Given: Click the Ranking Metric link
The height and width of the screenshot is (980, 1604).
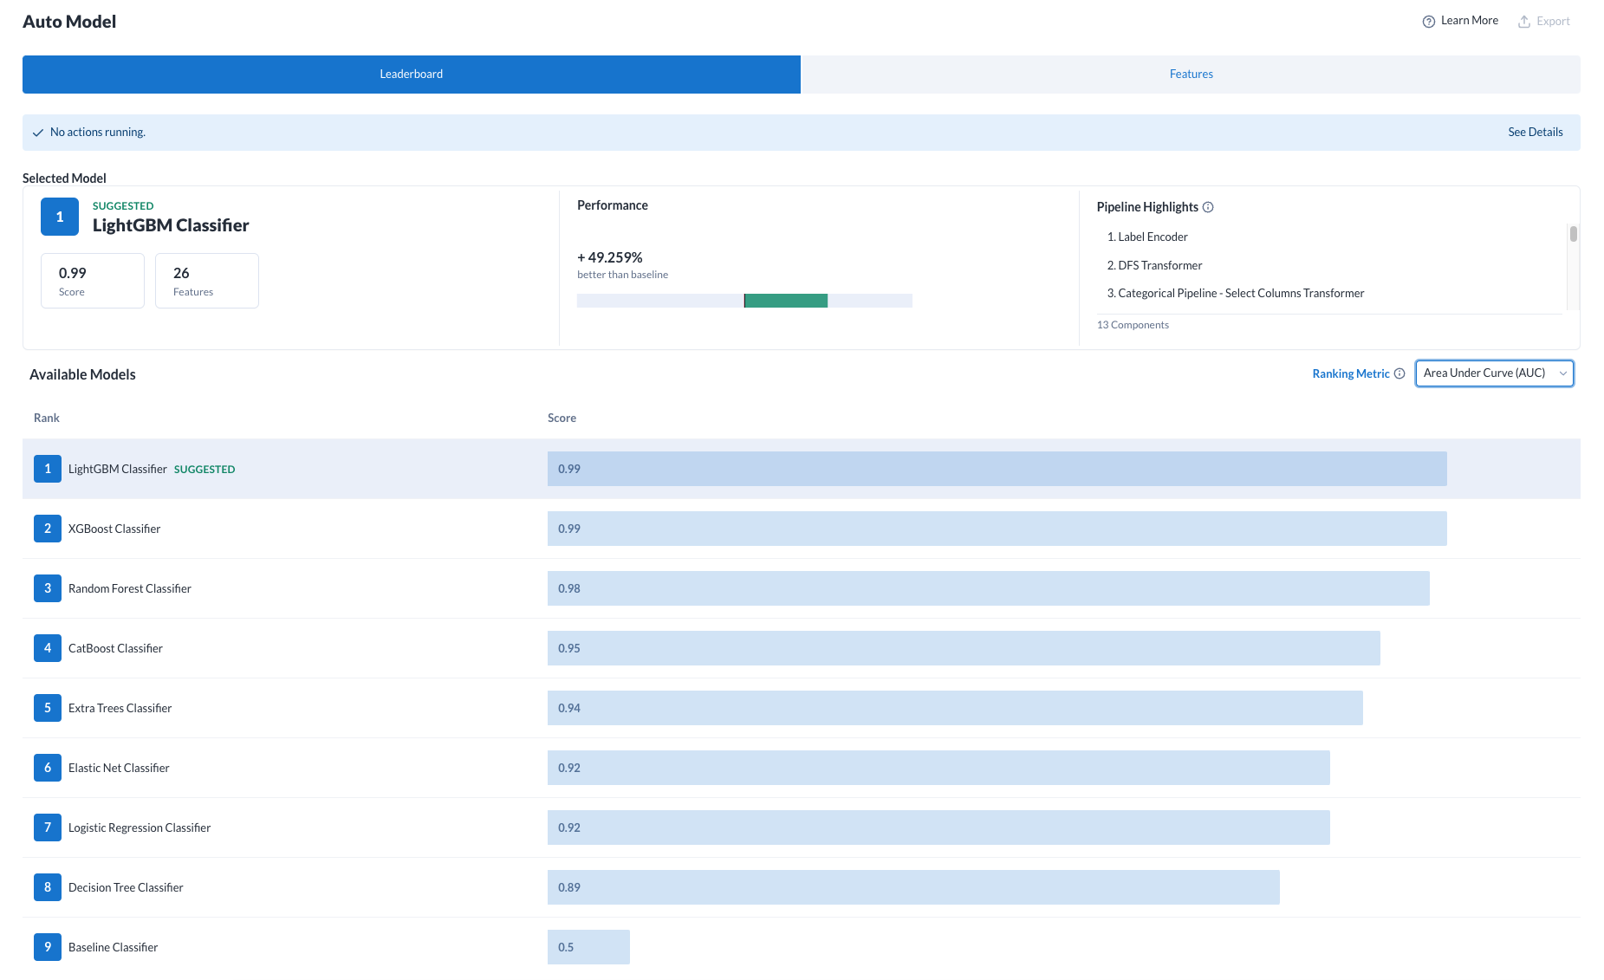Looking at the screenshot, I should (x=1351, y=373).
